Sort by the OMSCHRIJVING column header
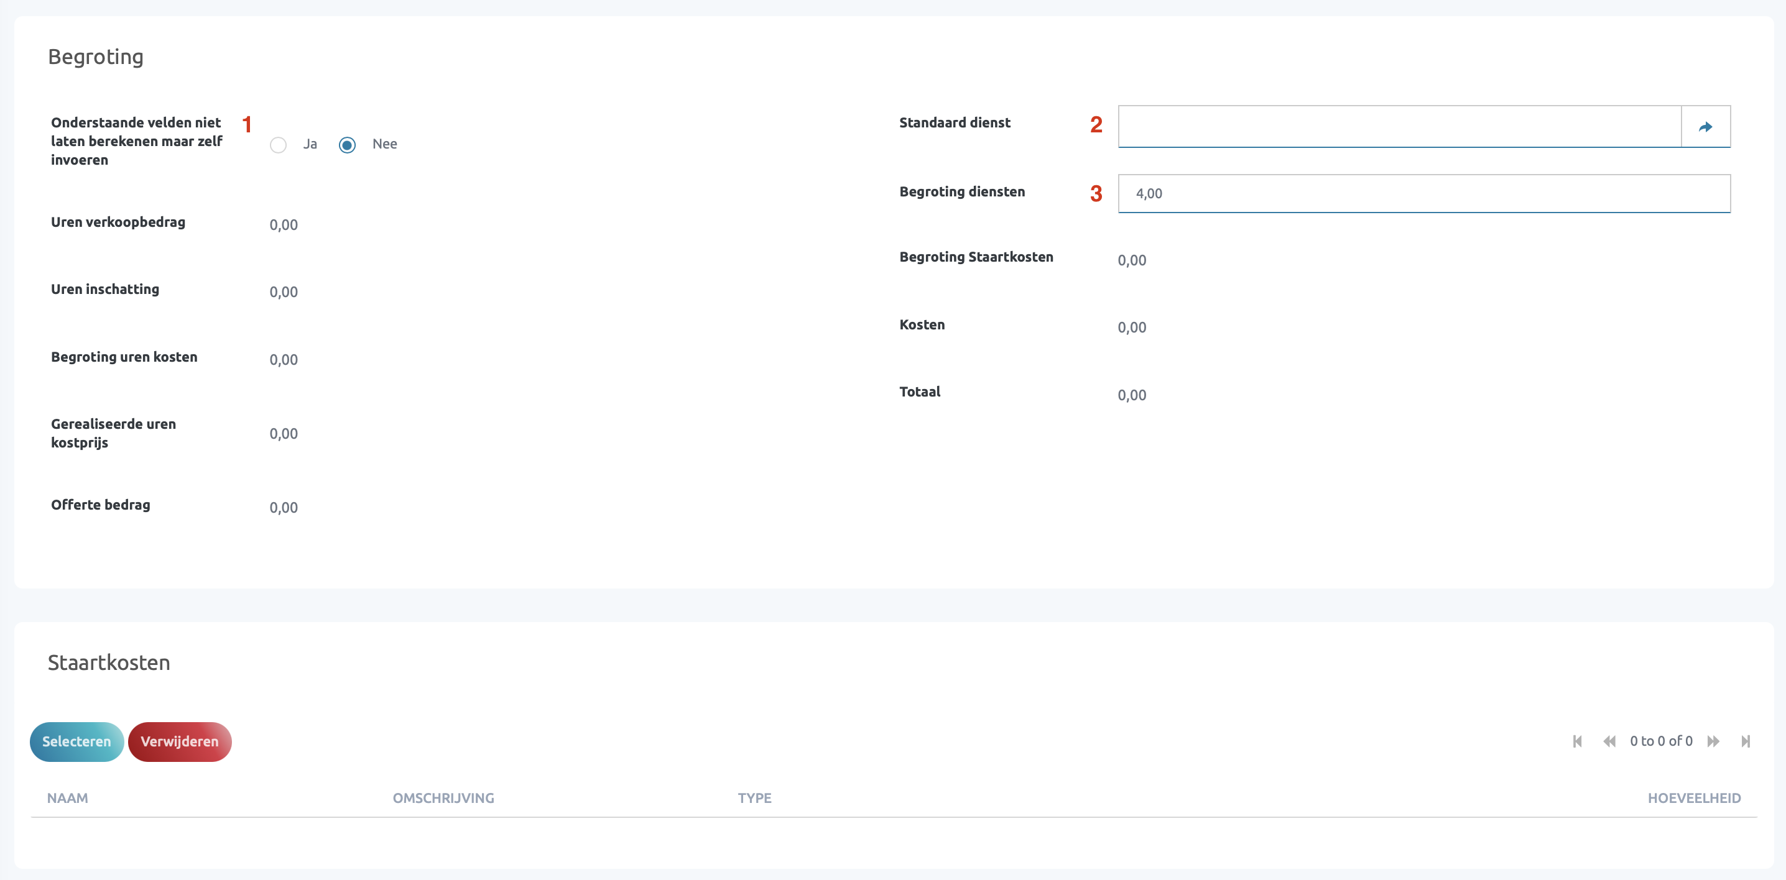The height and width of the screenshot is (880, 1786). 443,798
